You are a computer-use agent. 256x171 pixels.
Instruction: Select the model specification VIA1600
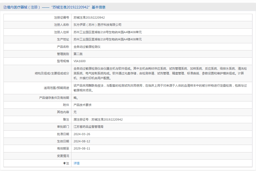click(x=79, y=61)
